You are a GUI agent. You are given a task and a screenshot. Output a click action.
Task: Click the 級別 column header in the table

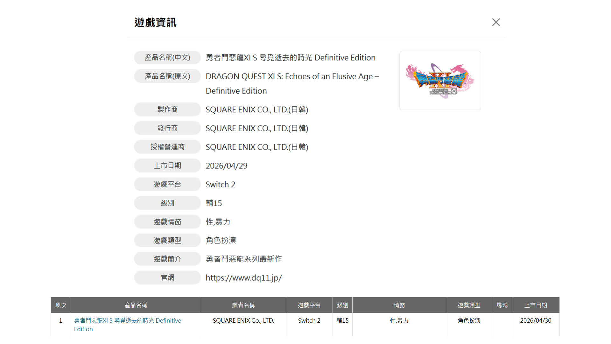(x=342, y=305)
